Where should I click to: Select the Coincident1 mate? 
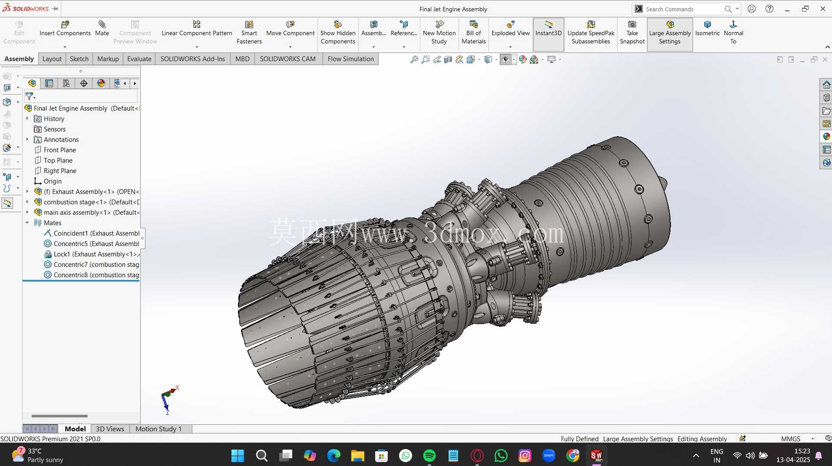point(92,233)
